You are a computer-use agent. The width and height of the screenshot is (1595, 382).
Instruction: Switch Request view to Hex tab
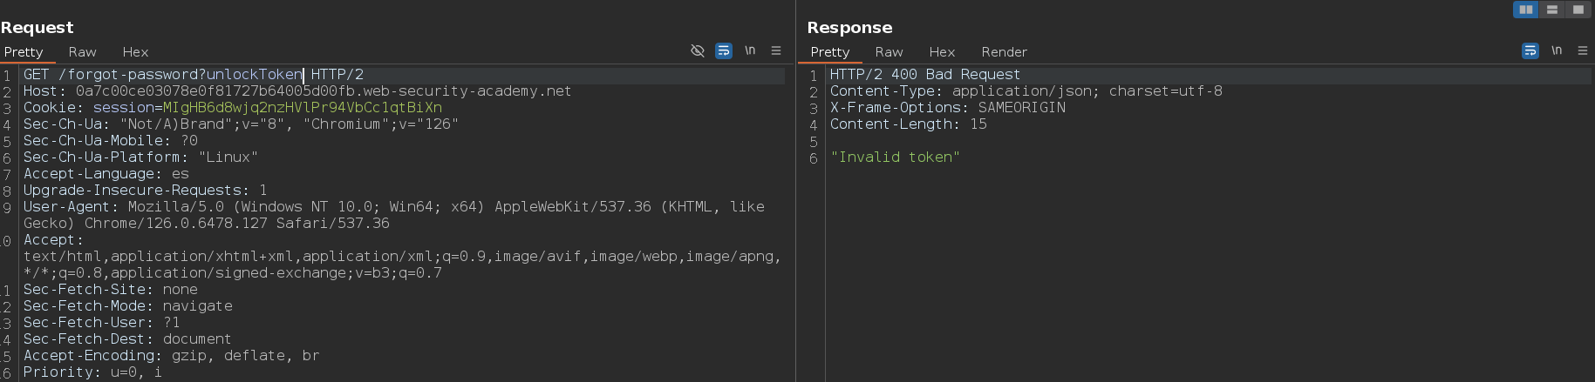pyautogui.click(x=135, y=52)
